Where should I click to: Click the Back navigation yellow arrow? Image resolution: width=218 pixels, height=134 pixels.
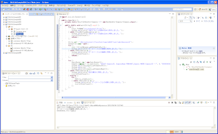click(x=112, y=9)
